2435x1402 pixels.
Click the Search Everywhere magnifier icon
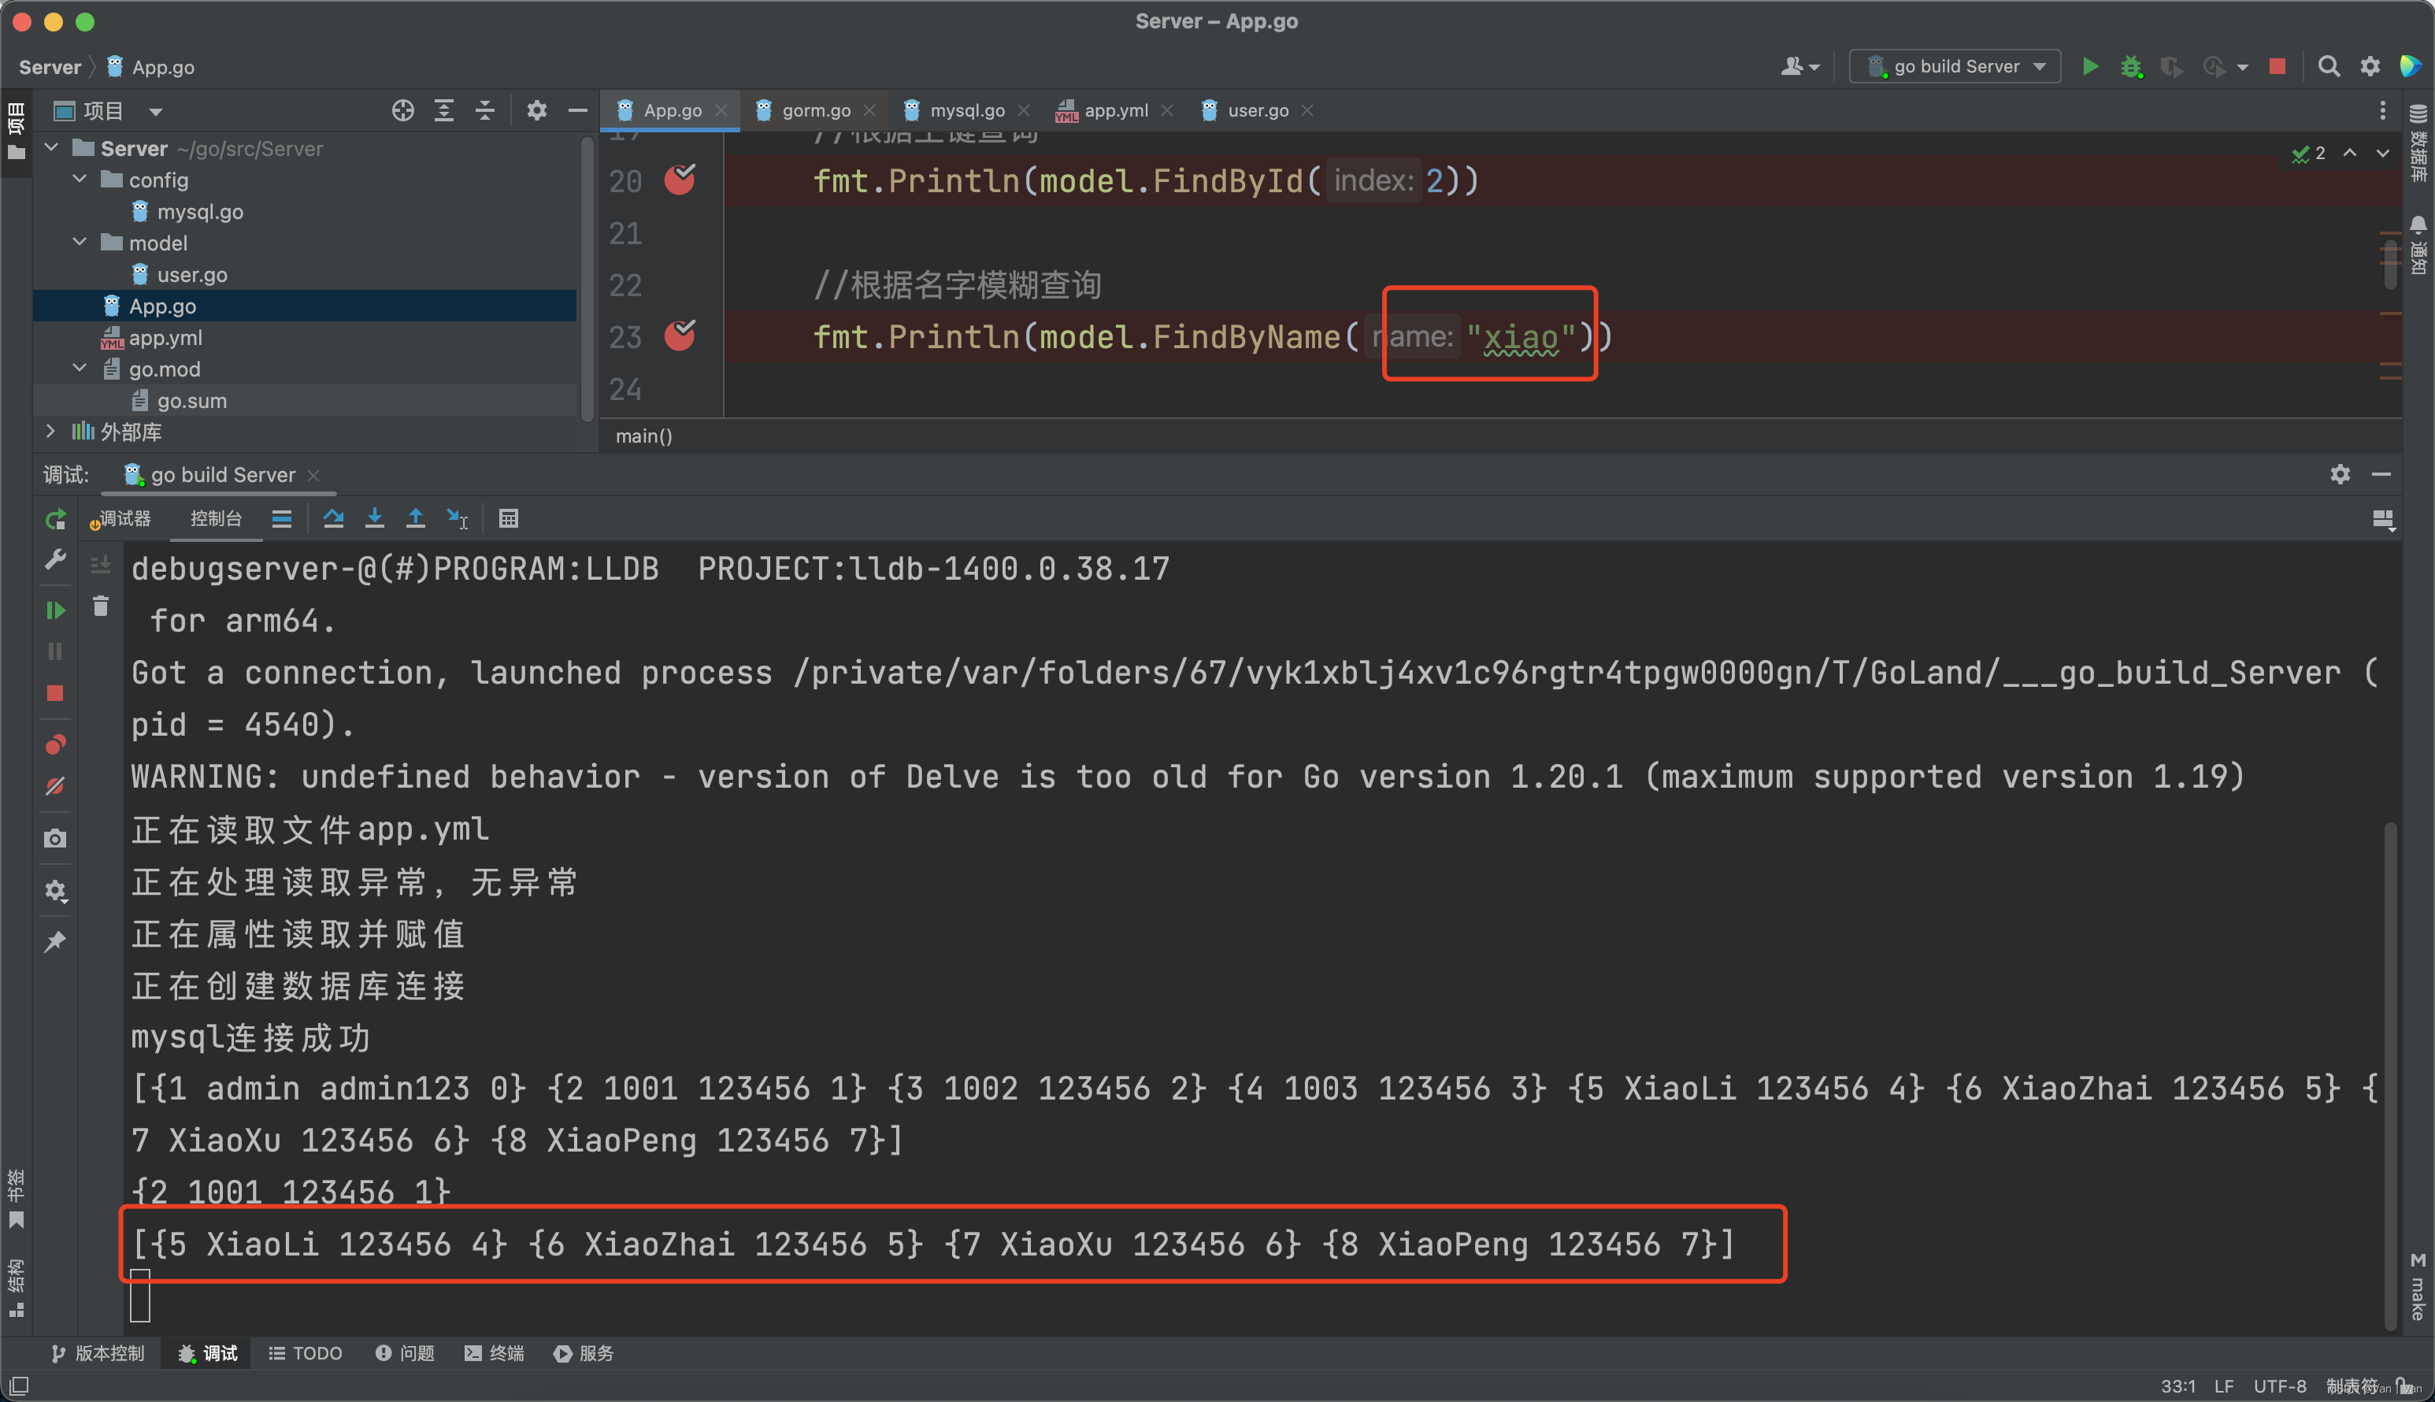(x=2328, y=66)
